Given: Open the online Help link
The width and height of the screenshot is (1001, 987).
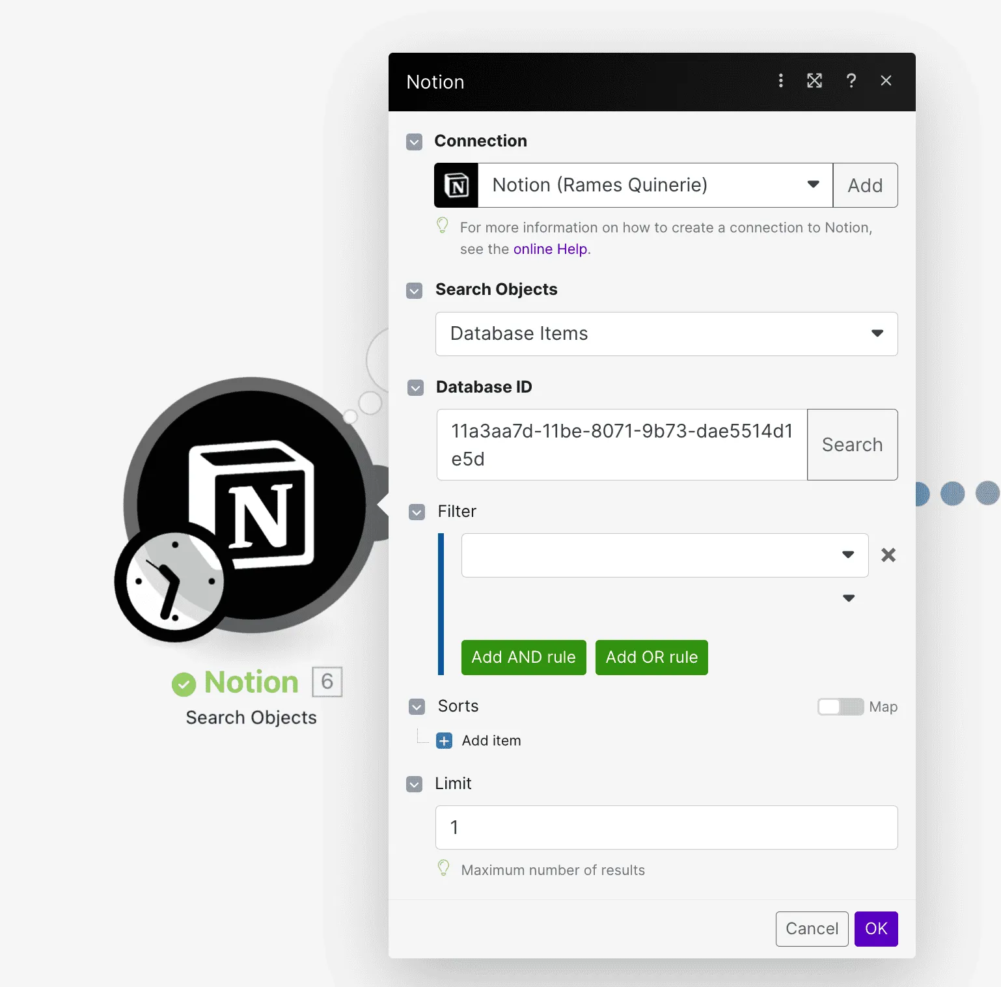Looking at the screenshot, I should [x=551, y=249].
